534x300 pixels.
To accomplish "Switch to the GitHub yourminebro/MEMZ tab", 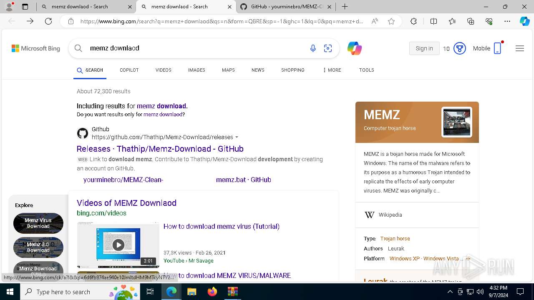I will [x=286, y=7].
